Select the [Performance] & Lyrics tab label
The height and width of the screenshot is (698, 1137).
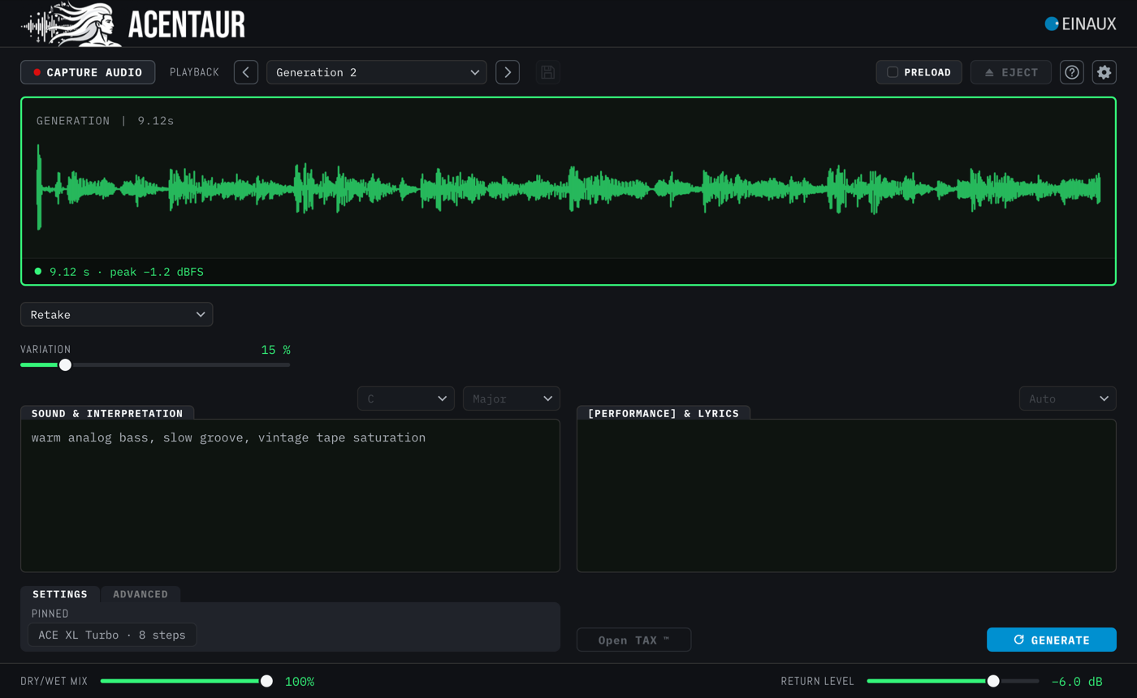click(664, 413)
